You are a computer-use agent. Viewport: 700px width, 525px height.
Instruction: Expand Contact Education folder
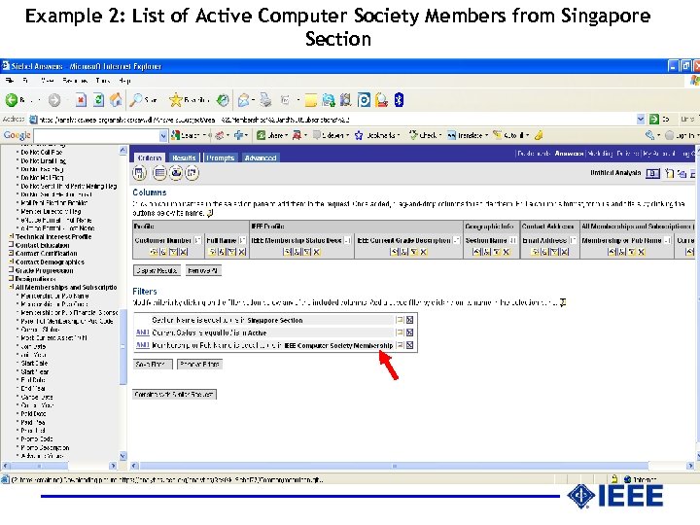[x=11, y=245]
